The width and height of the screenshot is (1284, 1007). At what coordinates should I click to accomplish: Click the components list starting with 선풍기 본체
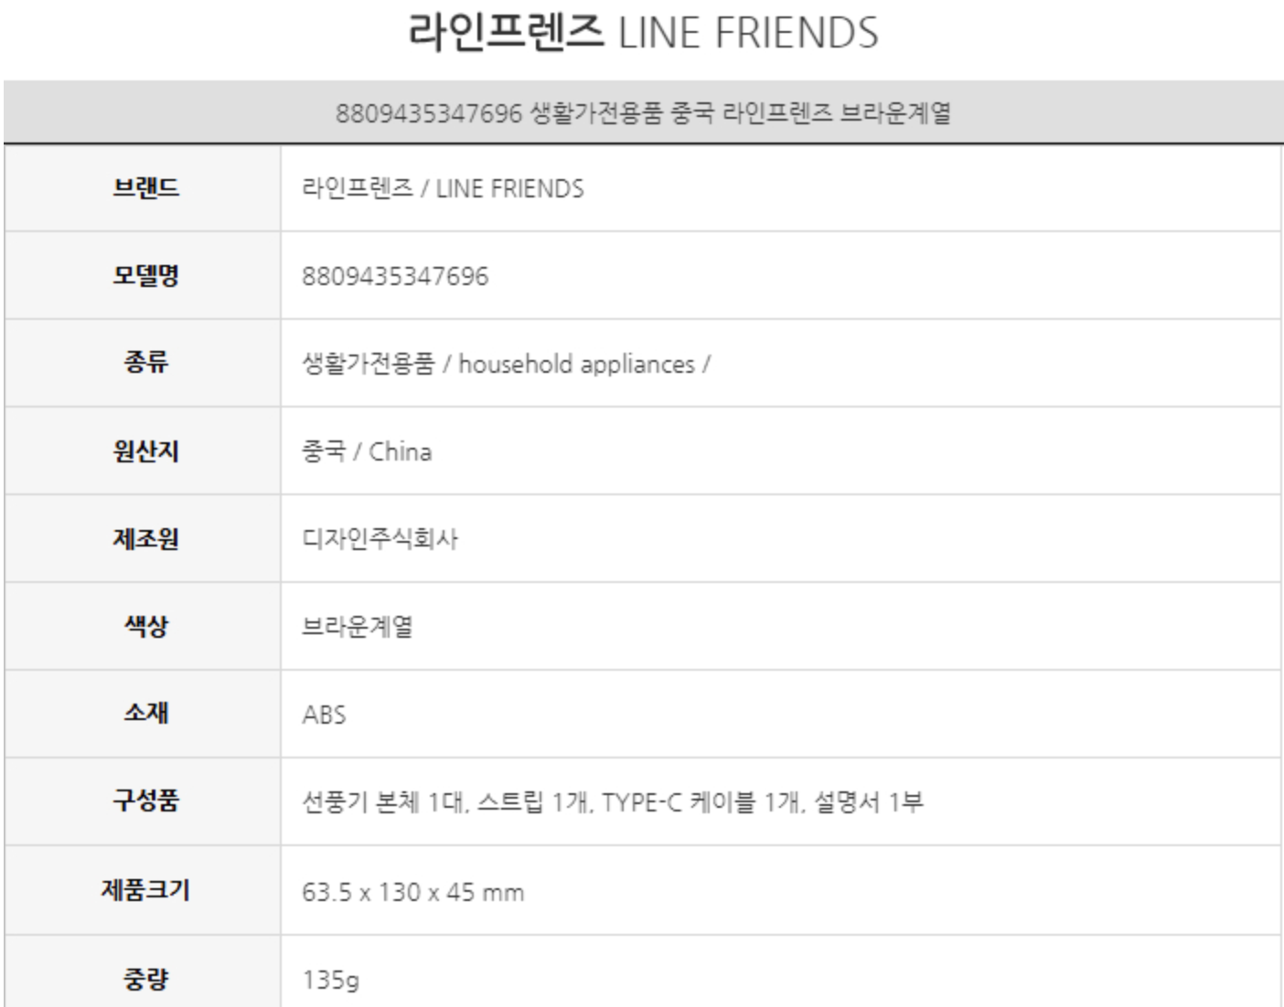pos(613,802)
